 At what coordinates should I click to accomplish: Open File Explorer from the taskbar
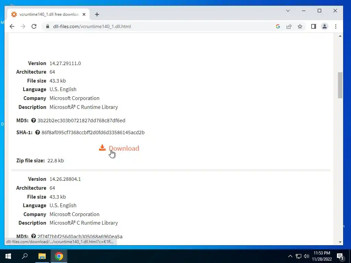[x=42, y=256]
